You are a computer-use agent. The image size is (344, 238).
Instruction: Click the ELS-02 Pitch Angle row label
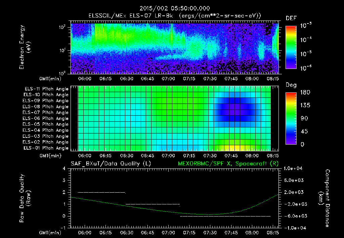coord(46,142)
